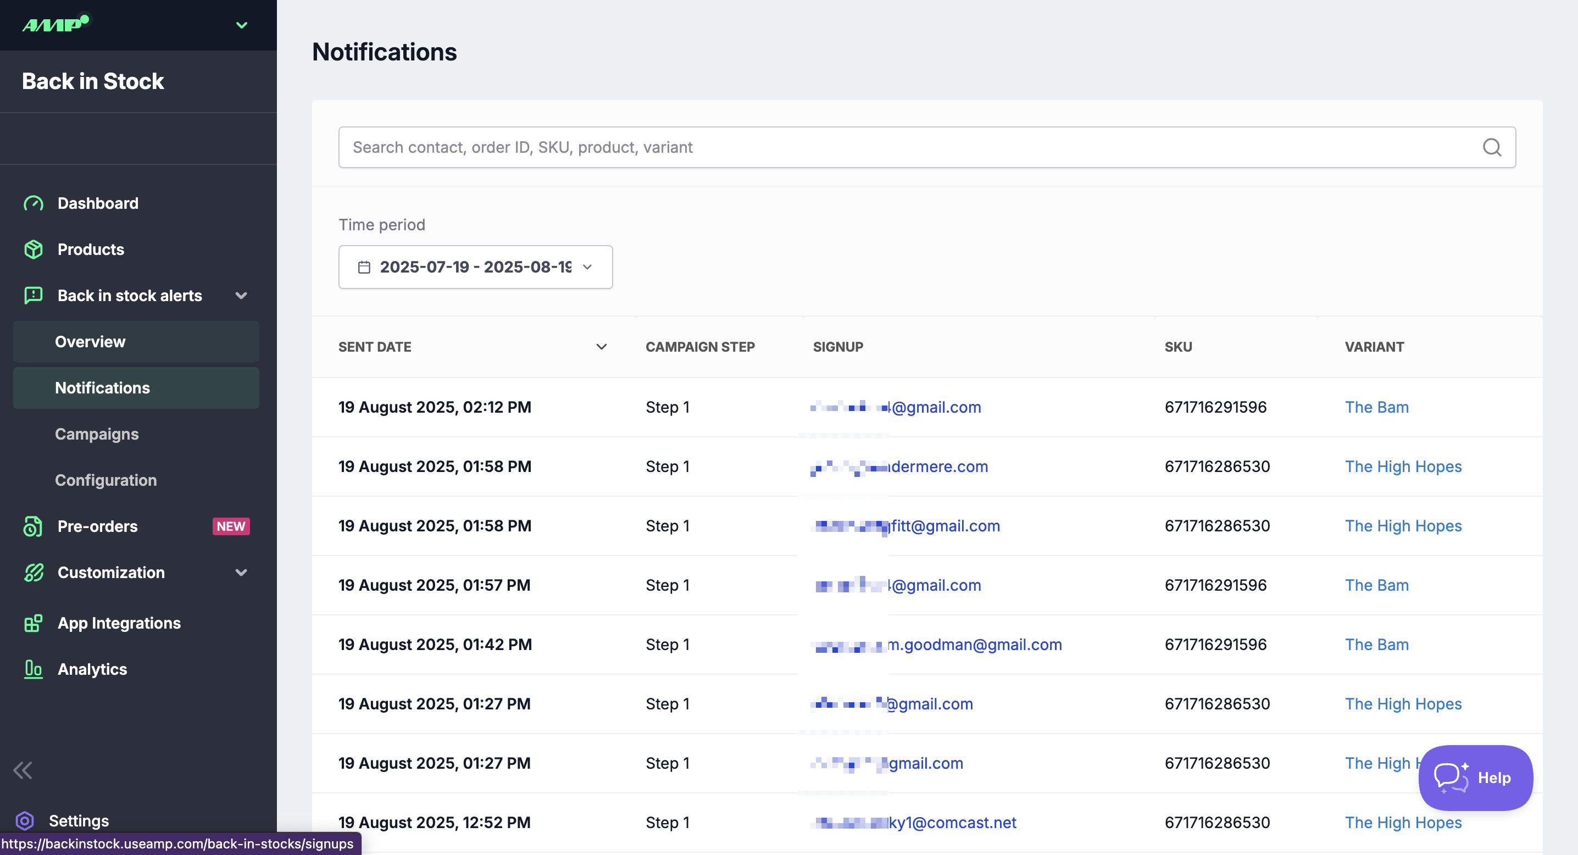Open The Bam variant in the 01:42 PM row
1578x855 pixels.
point(1376,645)
